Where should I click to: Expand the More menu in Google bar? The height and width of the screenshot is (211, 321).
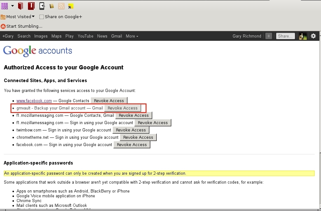click(x=132, y=36)
